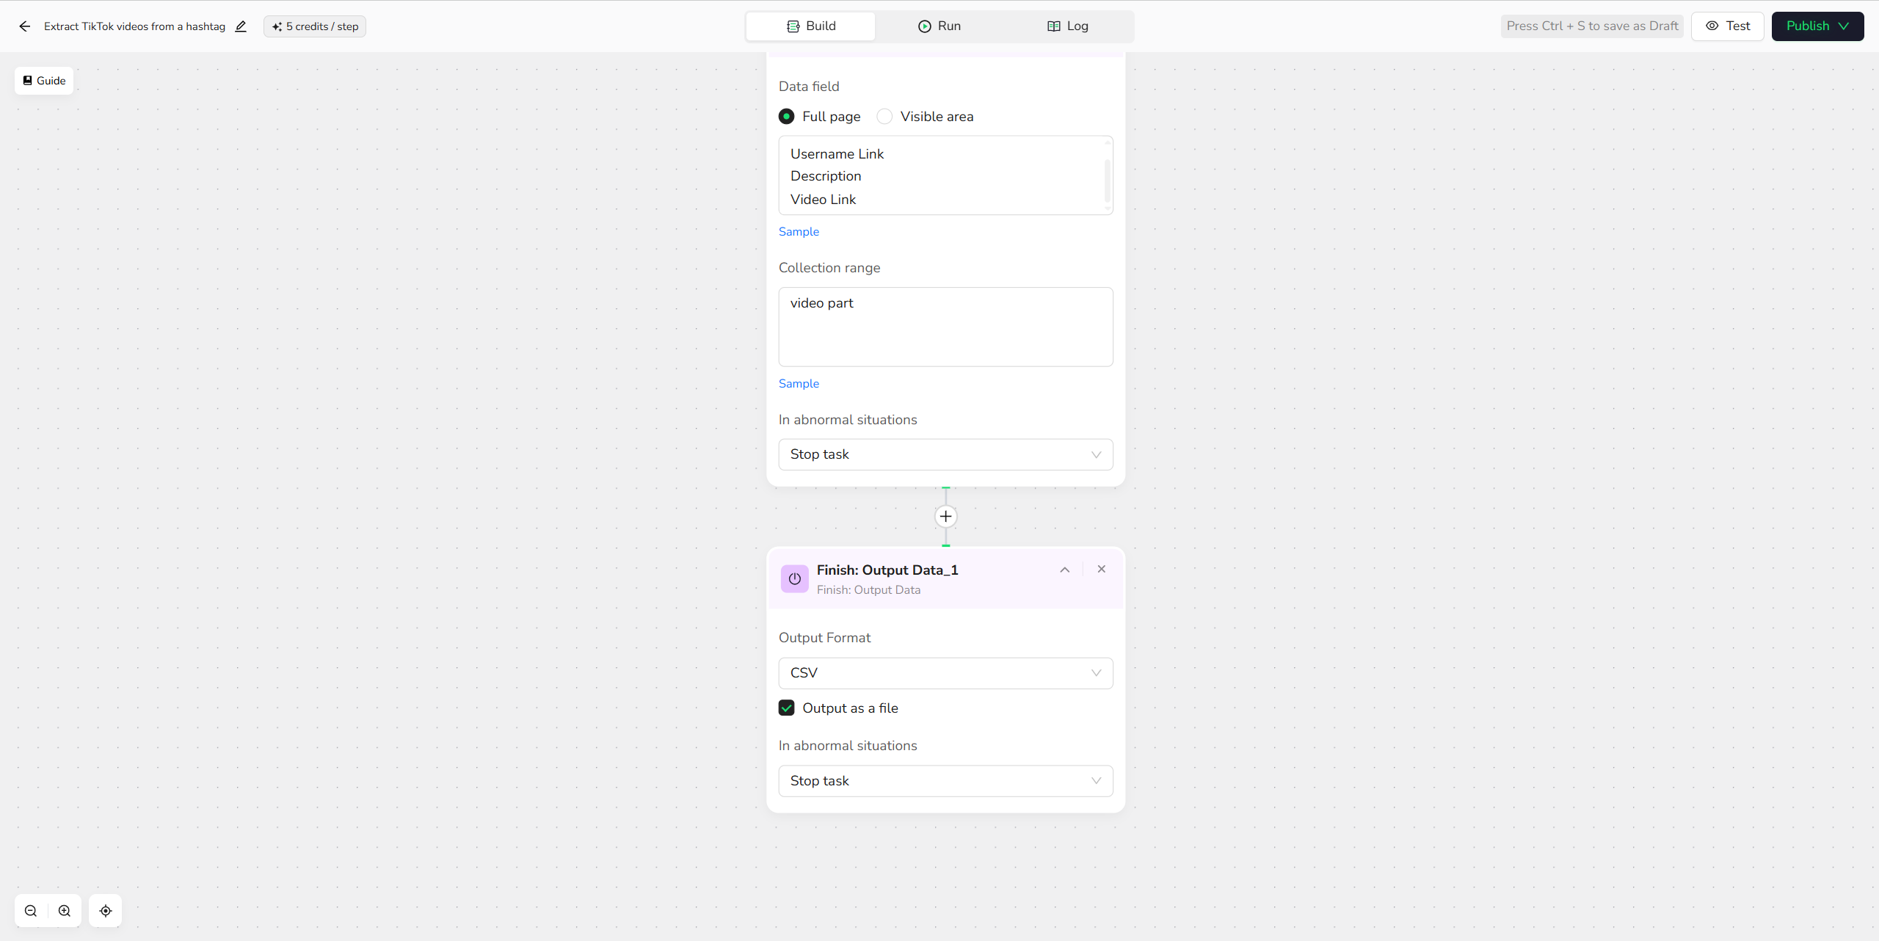Switch to the Run tab

pyautogui.click(x=939, y=26)
